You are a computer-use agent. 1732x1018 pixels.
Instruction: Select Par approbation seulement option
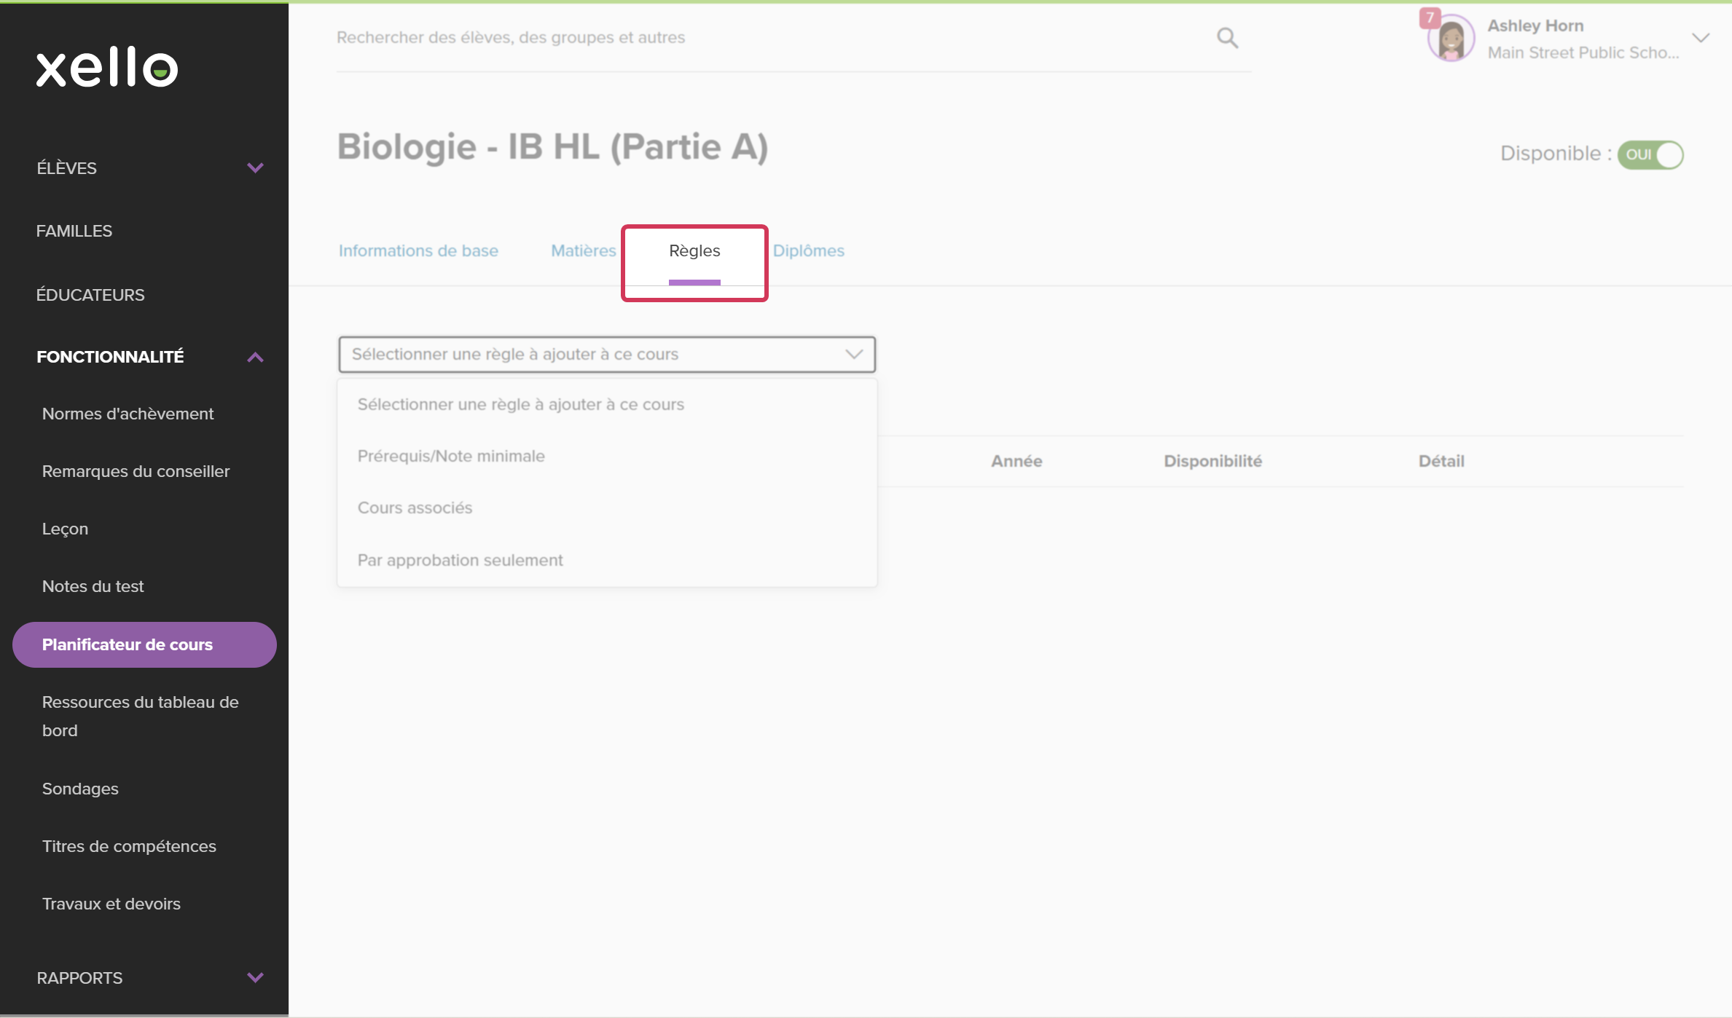pos(607,560)
